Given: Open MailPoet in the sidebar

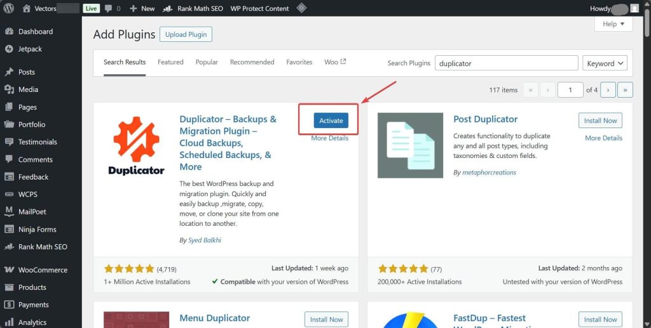Looking at the screenshot, I should [32, 212].
